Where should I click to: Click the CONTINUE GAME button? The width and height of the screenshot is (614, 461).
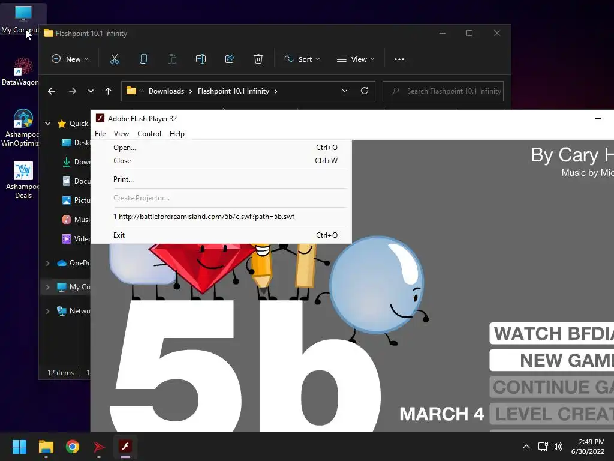click(552, 387)
